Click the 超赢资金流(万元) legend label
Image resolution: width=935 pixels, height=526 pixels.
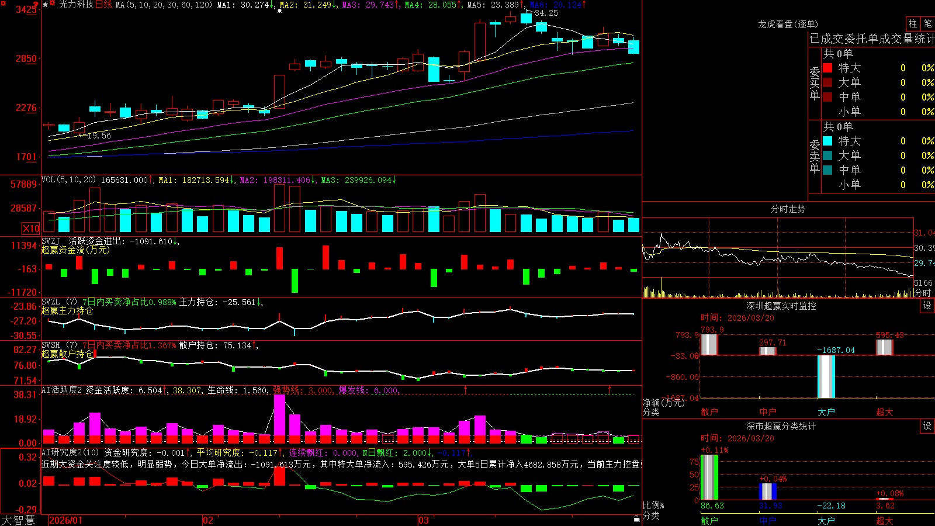(75, 250)
